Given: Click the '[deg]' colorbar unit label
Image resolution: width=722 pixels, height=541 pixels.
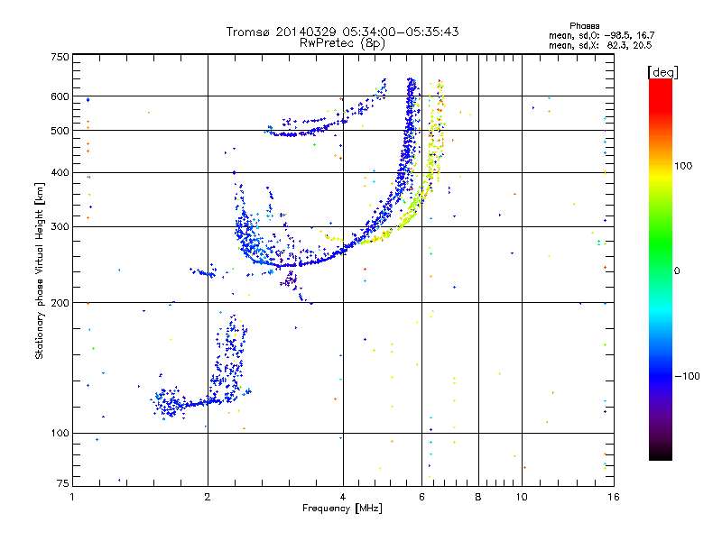Looking at the screenshot, I should pyautogui.click(x=662, y=72).
